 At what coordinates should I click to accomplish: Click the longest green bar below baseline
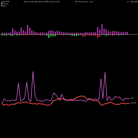coord(49,36)
